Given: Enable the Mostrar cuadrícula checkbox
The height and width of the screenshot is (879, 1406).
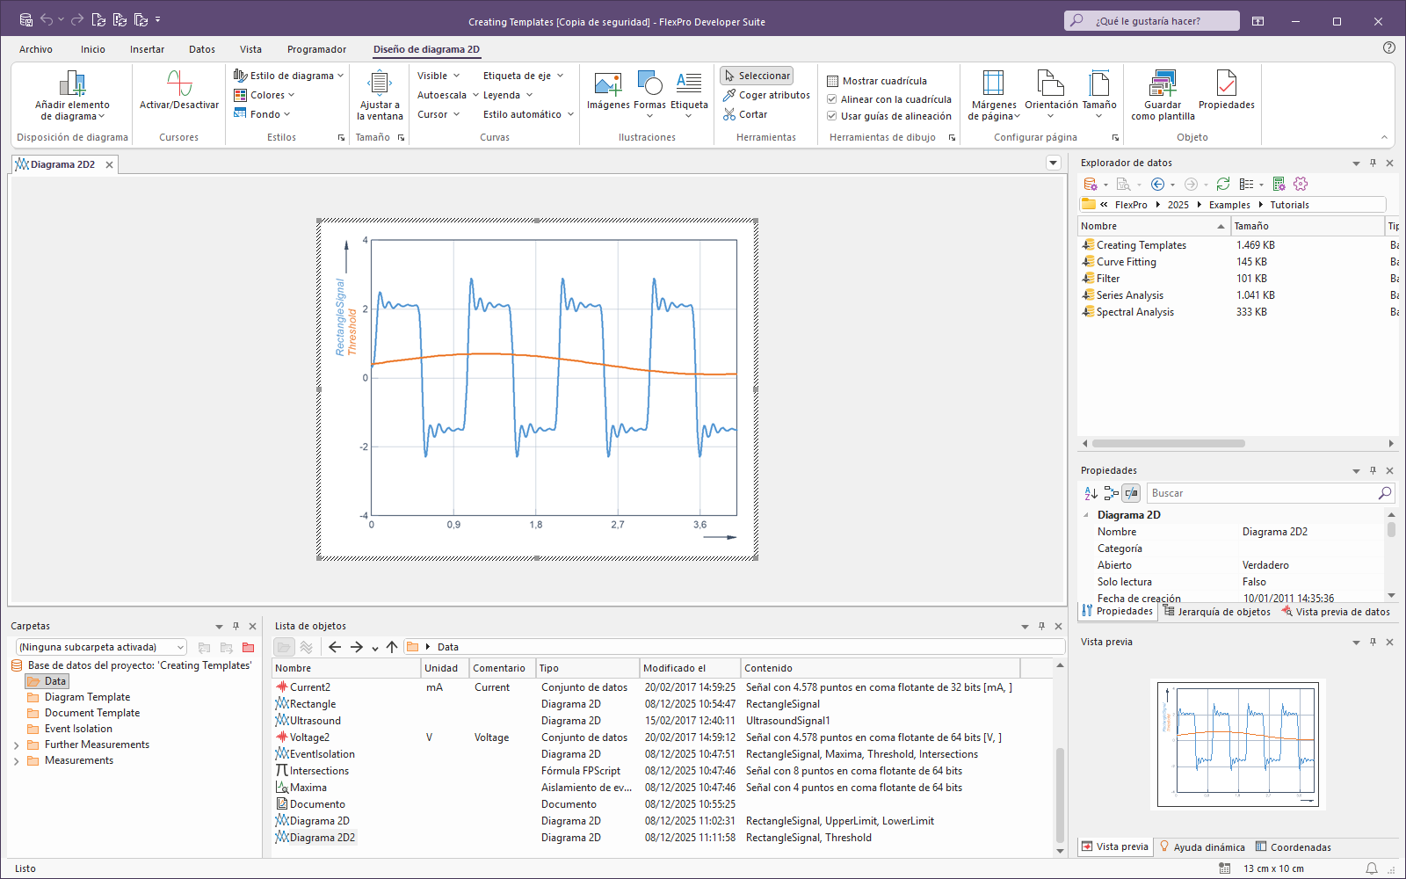Looking at the screenshot, I should [x=832, y=81].
